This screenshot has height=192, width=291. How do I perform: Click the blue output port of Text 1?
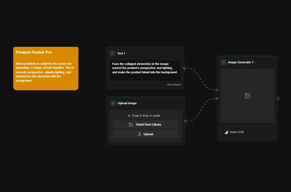tap(184, 68)
